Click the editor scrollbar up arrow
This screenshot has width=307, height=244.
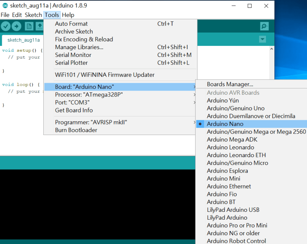[271, 49]
